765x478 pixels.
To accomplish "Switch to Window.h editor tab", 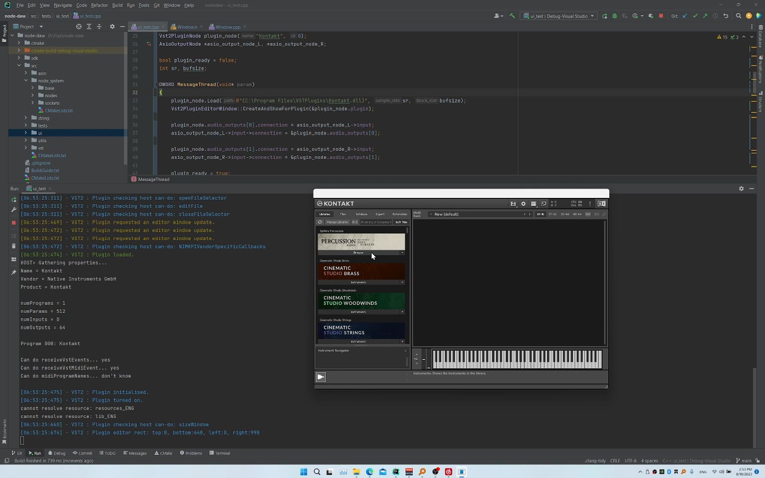I will coord(187,27).
